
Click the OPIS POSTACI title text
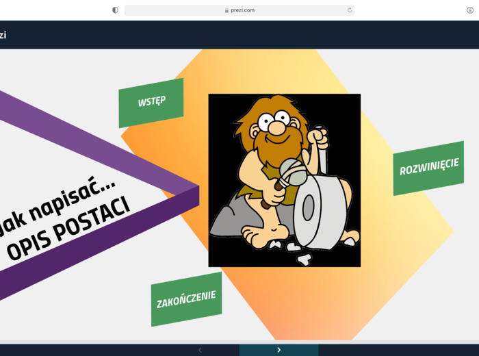[x=68, y=231]
